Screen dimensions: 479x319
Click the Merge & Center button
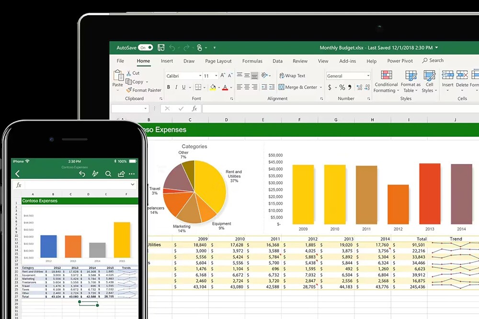297,88
